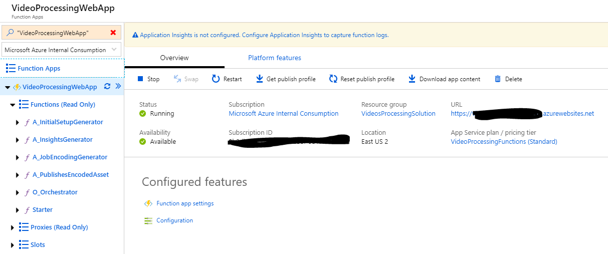Download app content

(x=444, y=79)
